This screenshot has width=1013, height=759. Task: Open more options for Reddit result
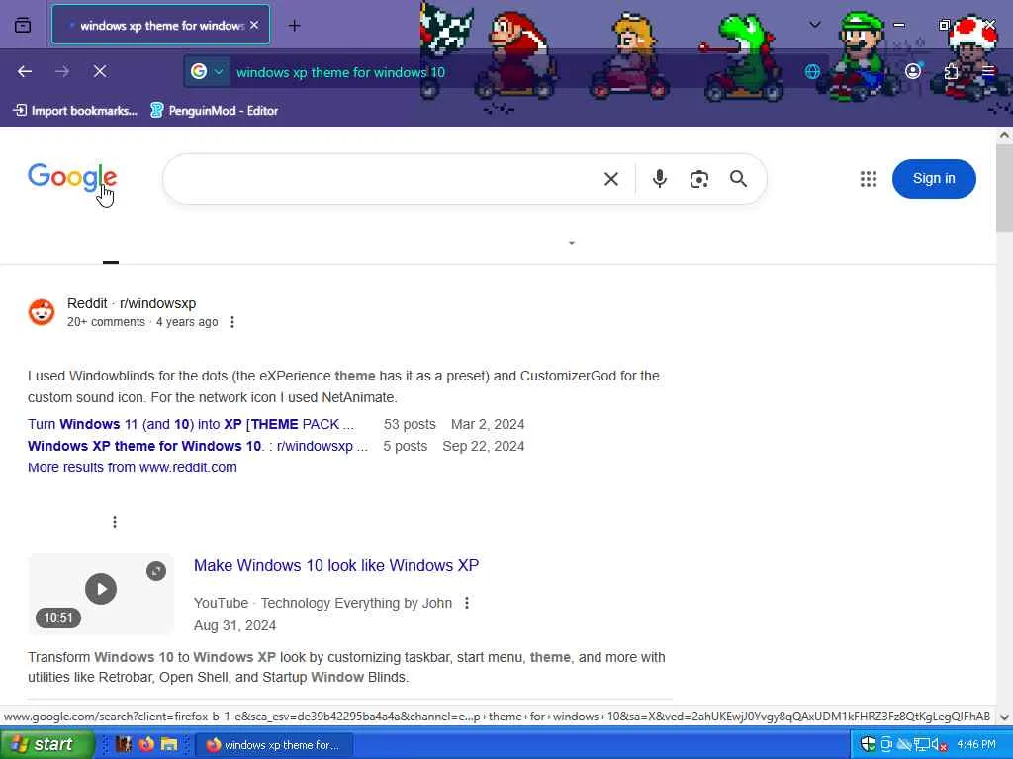[x=231, y=321]
